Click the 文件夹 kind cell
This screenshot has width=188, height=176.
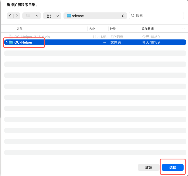[116, 42]
